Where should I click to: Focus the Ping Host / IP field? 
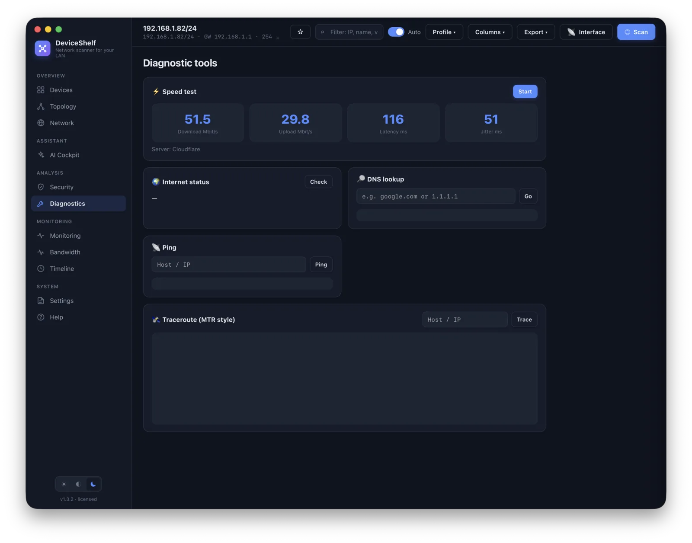coord(229,265)
